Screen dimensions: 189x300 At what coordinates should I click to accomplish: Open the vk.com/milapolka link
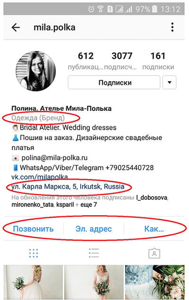coord(40,177)
